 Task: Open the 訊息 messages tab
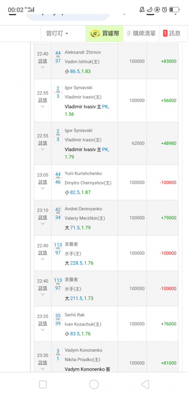click(x=174, y=33)
